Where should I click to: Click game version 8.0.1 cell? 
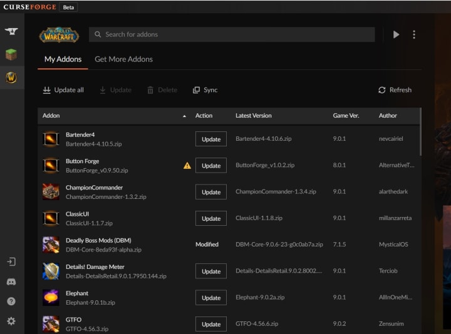coord(340,165)
